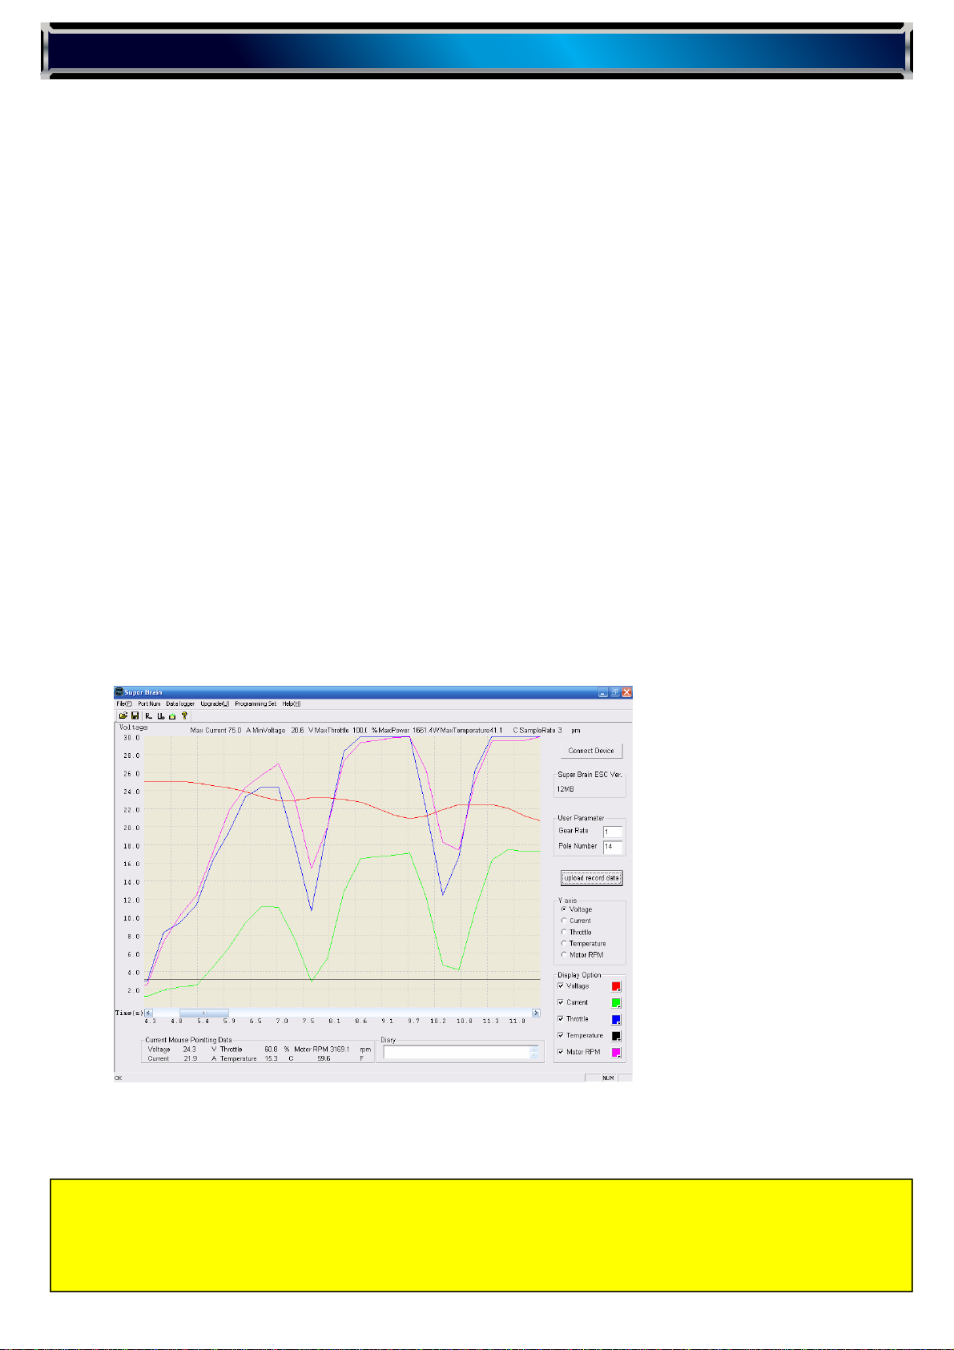This screenshot has width=954, height=1350.
Task: Click the Open file toolbar icon
Action: 123,715
